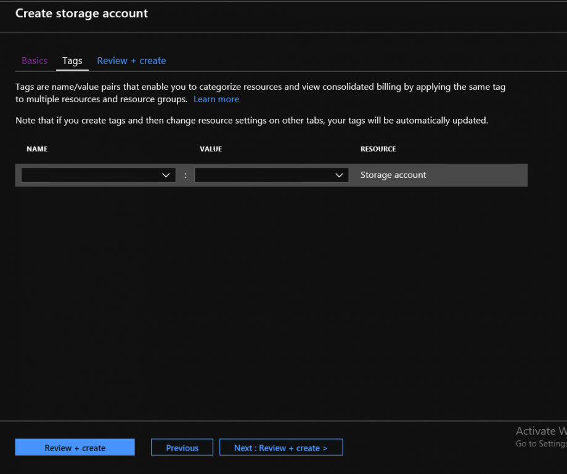Open the Learn more link

(x=216, y=99)
